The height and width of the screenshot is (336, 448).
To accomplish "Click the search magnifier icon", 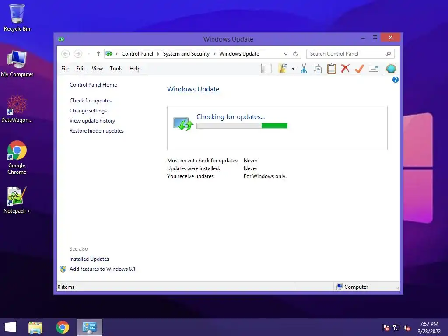I will 388,54.
